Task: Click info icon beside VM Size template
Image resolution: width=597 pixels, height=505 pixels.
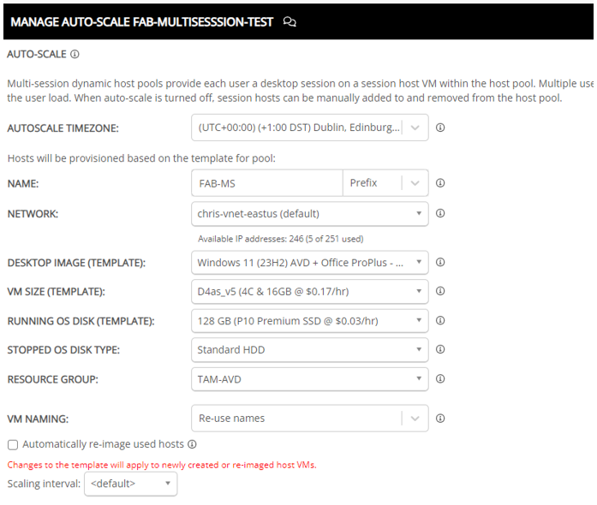Action: 440,291
